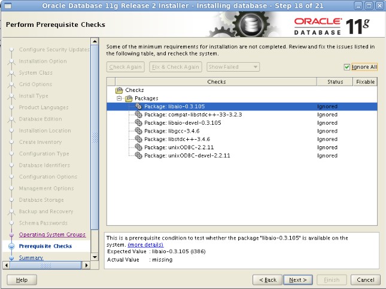Select Package: unixODBC-2.2.11 row

242,147
